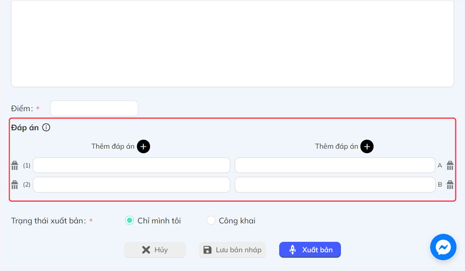The width and height of the screenshot is (465, 271).
Task: Click the Điểm label text
Action: (22, 108)
